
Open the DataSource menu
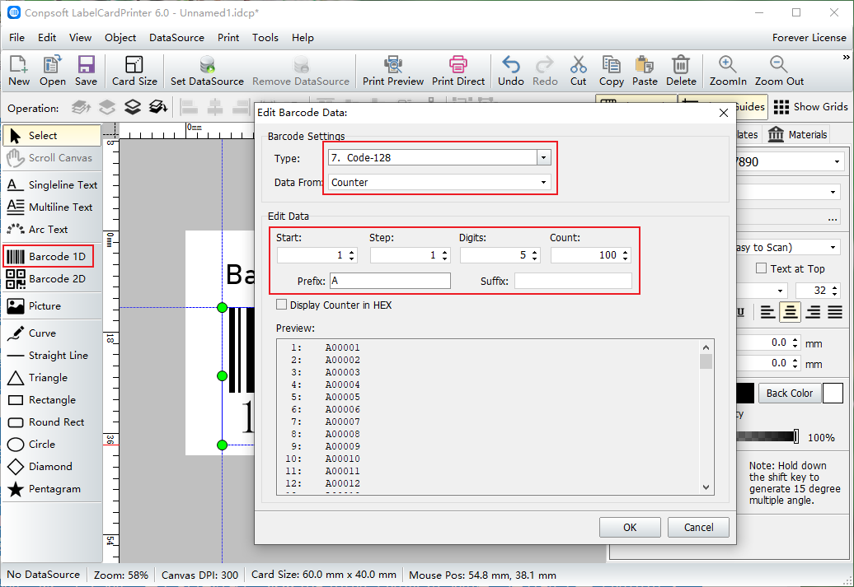click(x=176, y=38)
